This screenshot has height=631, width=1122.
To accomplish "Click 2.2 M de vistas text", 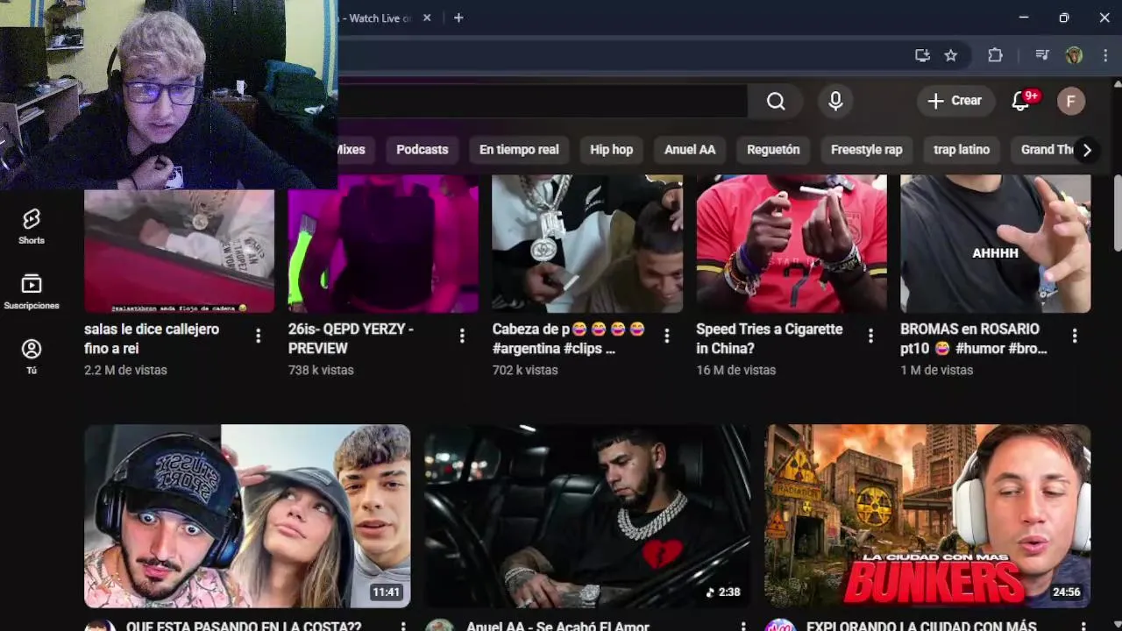I will (x=125, y=370).
